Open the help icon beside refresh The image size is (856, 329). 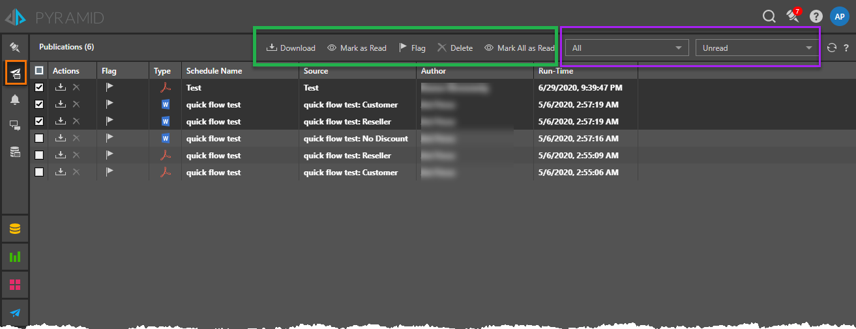click(846, 48)
